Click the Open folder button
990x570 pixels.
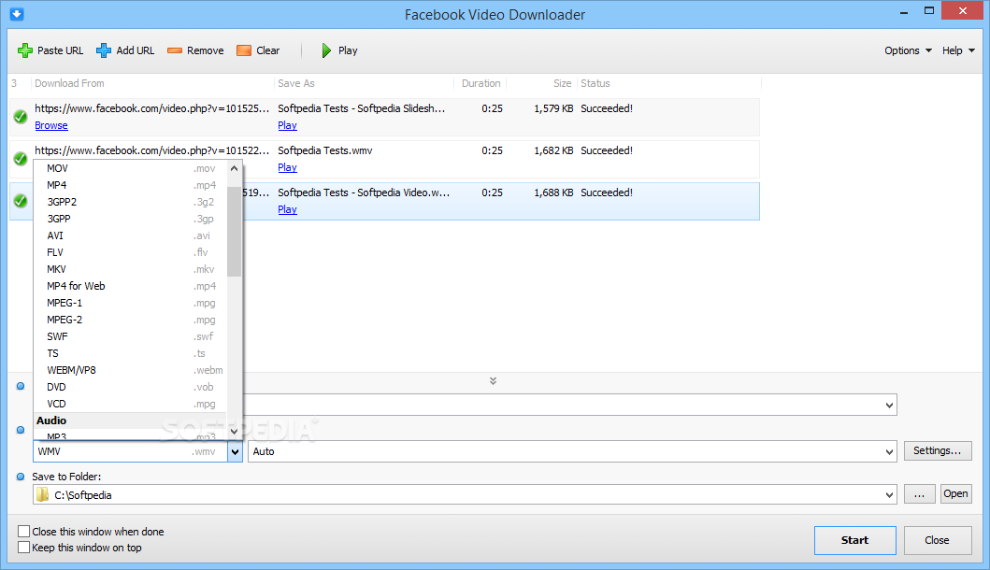coord(955,493)
